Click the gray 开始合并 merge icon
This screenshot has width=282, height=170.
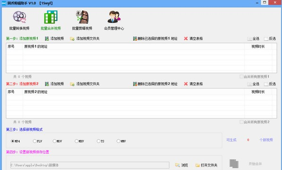tap(234, 163)
